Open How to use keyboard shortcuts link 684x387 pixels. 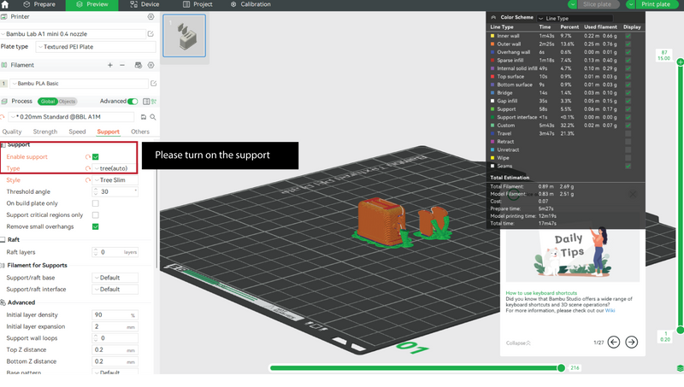tap(541, 293)
